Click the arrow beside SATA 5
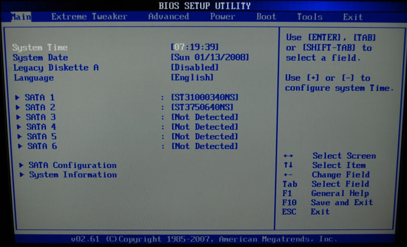The height and width of the screenshot is (247, 407). (19, 137)
